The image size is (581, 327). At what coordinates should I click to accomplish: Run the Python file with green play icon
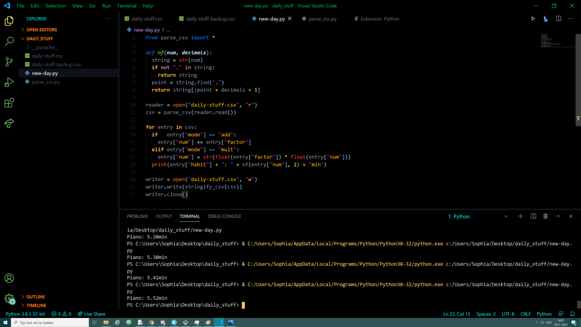coord(533,19)
